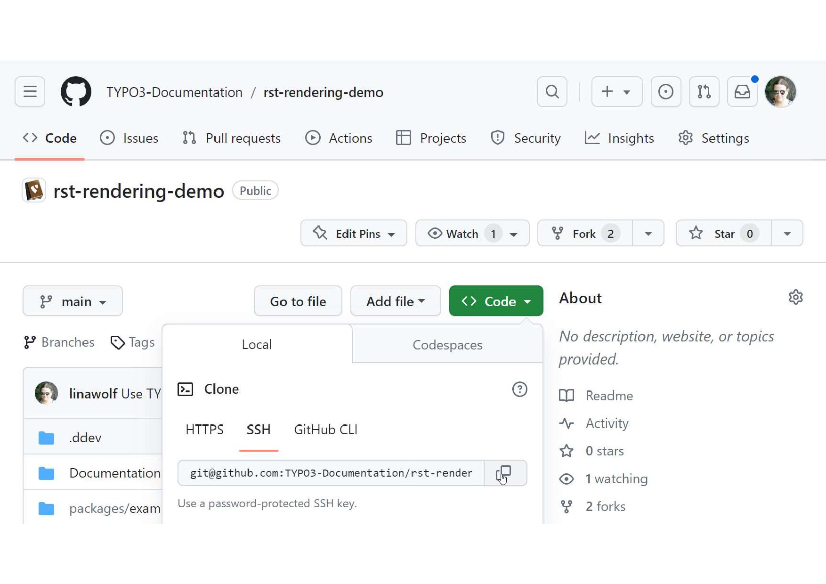Open the global issues icon in header
Screen dimensions: 826x584
(665, 91)
